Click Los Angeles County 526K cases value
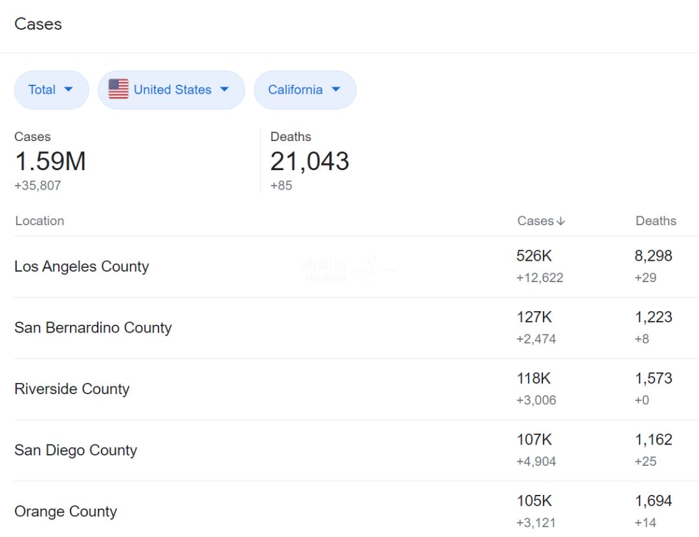This screenshot has width=699, height=537. 534,256
